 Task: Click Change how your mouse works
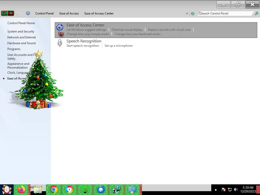click(x=88, y=34)
